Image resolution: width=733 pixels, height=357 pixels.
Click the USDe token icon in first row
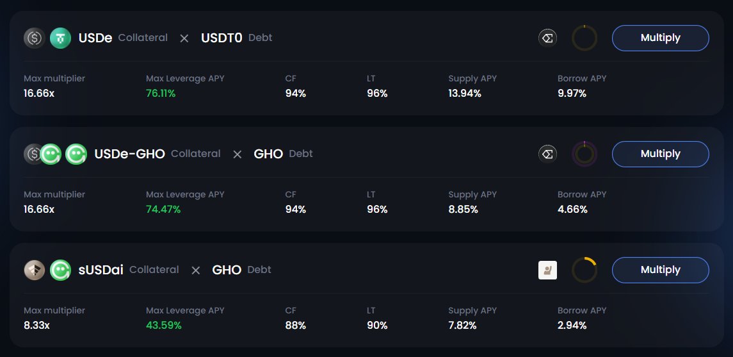point(34,38)
